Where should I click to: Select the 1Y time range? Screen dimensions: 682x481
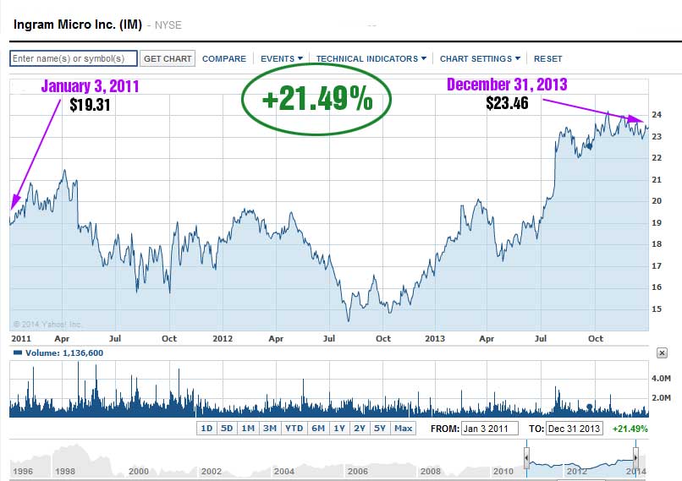339,429
